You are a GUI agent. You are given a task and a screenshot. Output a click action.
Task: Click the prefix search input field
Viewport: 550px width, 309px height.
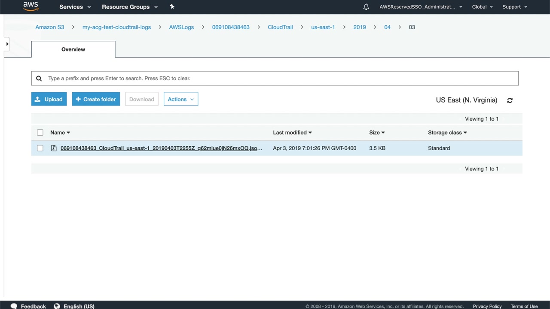[275, 78]
